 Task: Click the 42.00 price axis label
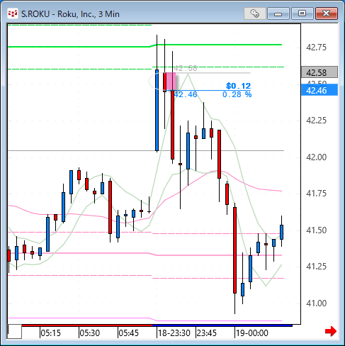[317, 157]
